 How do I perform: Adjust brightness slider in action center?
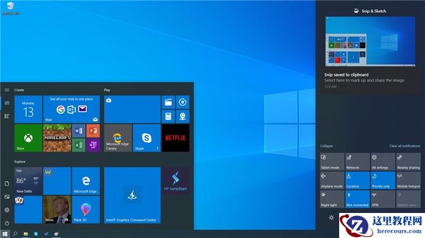pos(331,218)
